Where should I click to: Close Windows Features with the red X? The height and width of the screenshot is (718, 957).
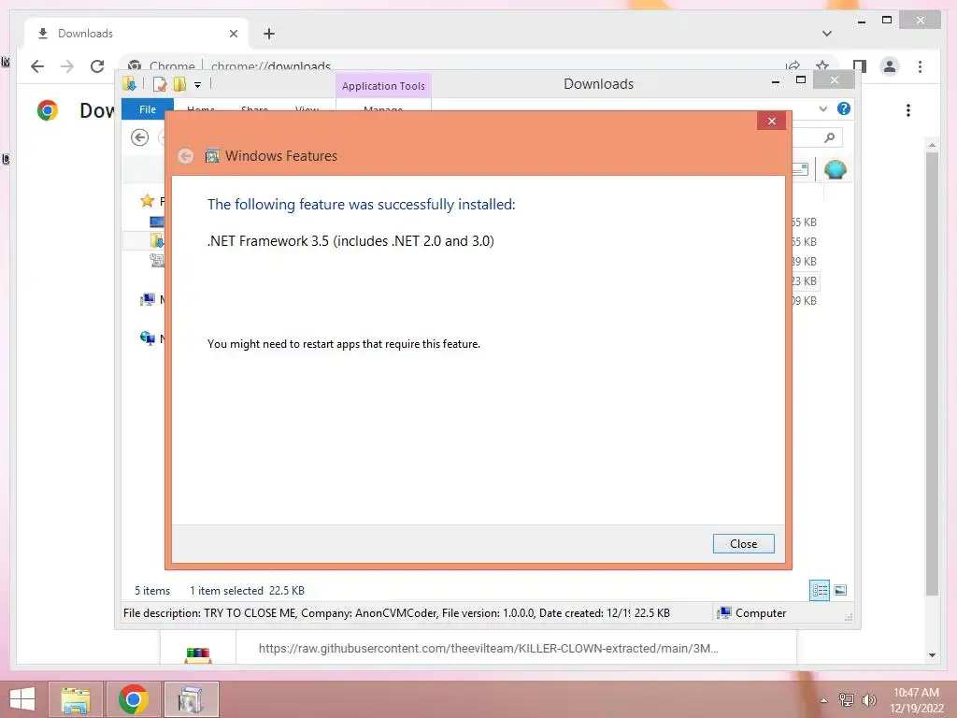(771, 121)
